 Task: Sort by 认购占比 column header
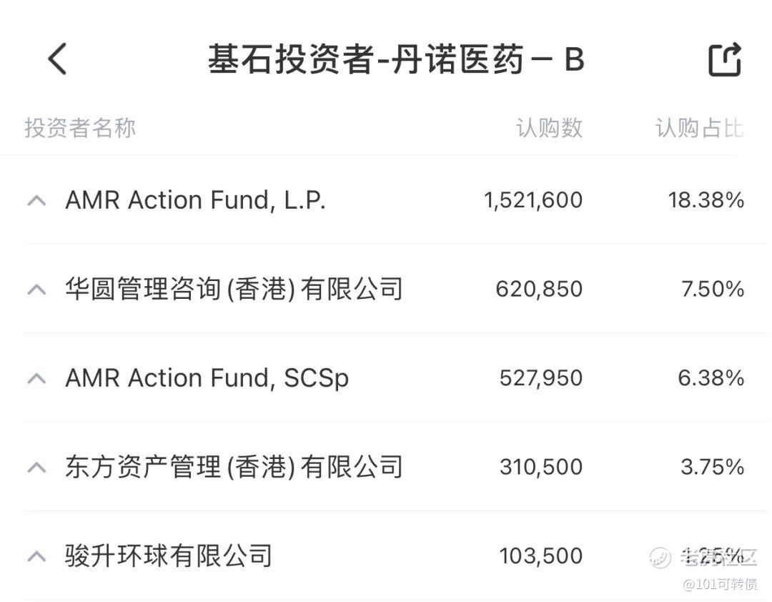click(x=699, y=128)
